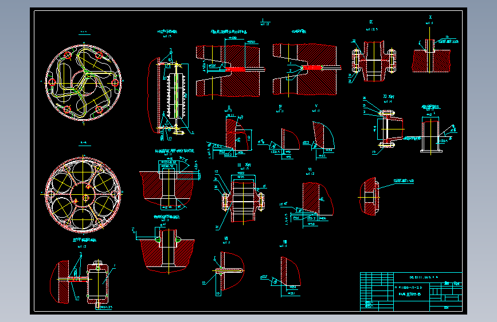The width and height of the screenshot is (497, 322).
Task: Click the "IX" detail label
Action: coord(371,22)
